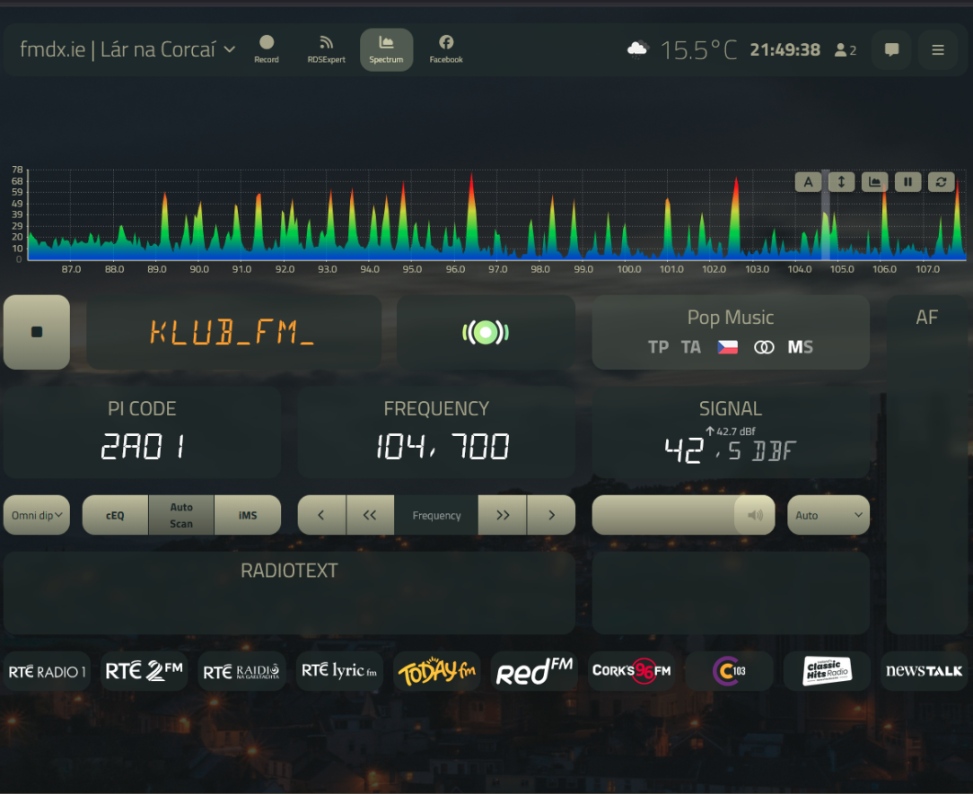The width and height of the screenshot is (973, 794).
Task: Tune to RTÉ Radio 1 preset
Action: [x=48, y=671]
